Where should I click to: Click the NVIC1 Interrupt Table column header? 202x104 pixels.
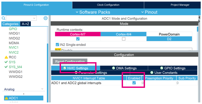(x=89, y=78)
